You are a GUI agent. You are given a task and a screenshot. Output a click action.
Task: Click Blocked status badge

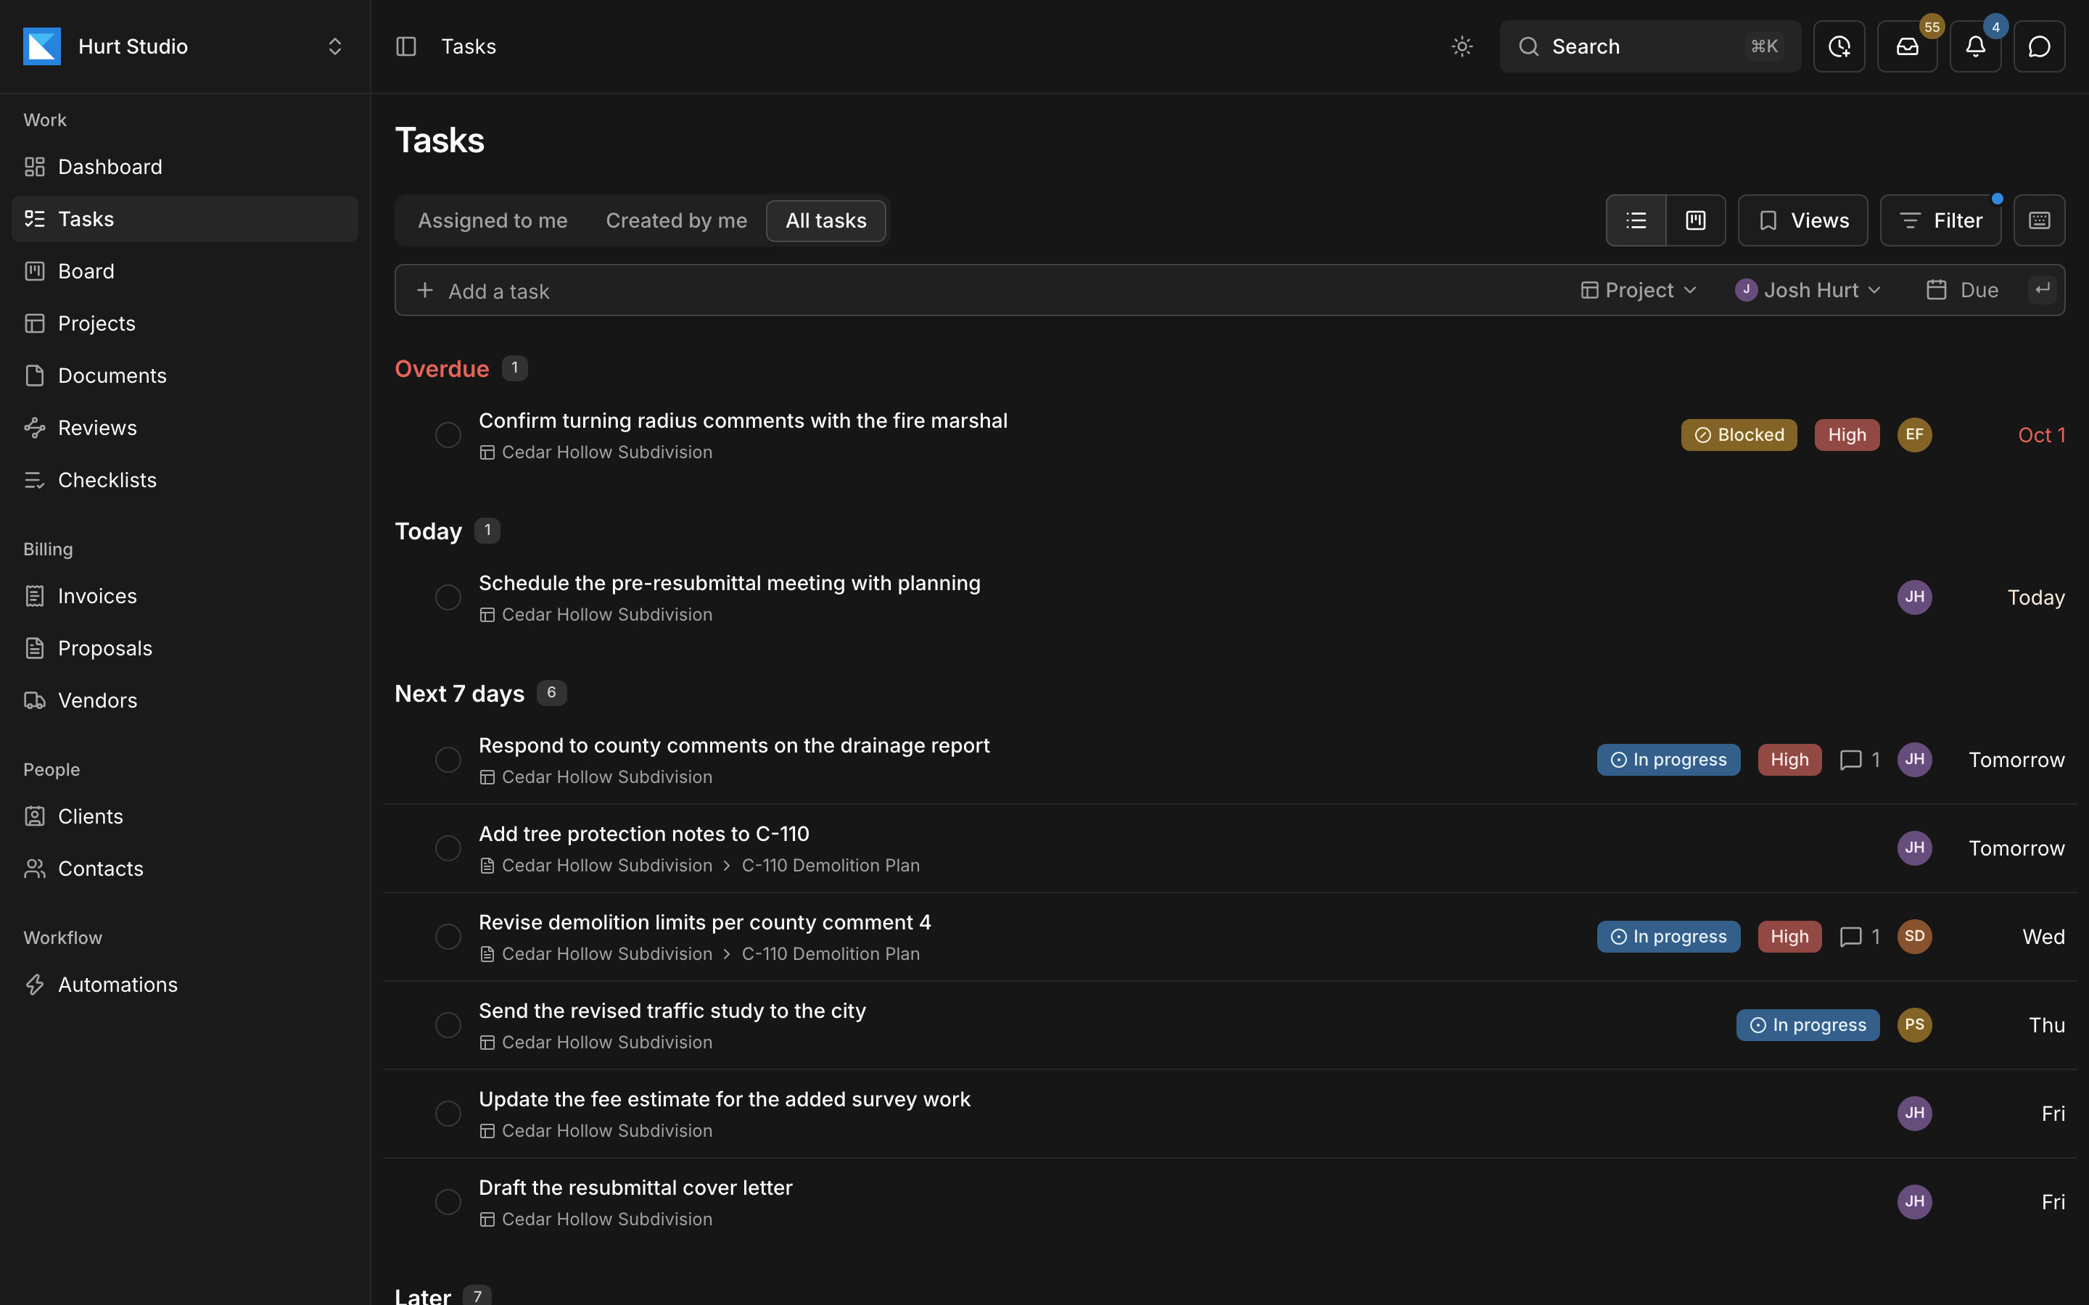pyautogui.click(x=1739, y=435)
